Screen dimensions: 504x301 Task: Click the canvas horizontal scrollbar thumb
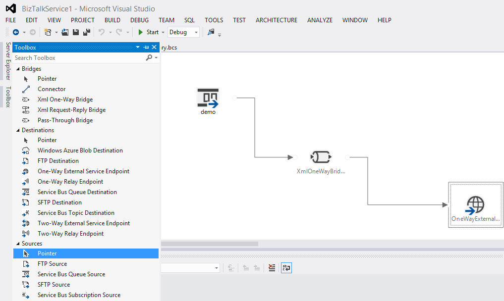click(210, 244)
